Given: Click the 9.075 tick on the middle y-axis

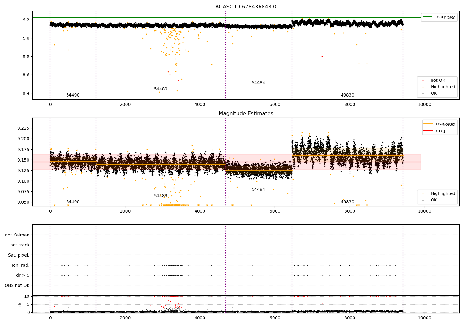Looking at the screenshot, I should (24, 192).
